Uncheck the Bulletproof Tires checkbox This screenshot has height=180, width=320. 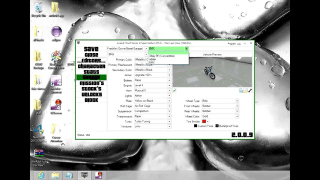[x=217, y=126]
